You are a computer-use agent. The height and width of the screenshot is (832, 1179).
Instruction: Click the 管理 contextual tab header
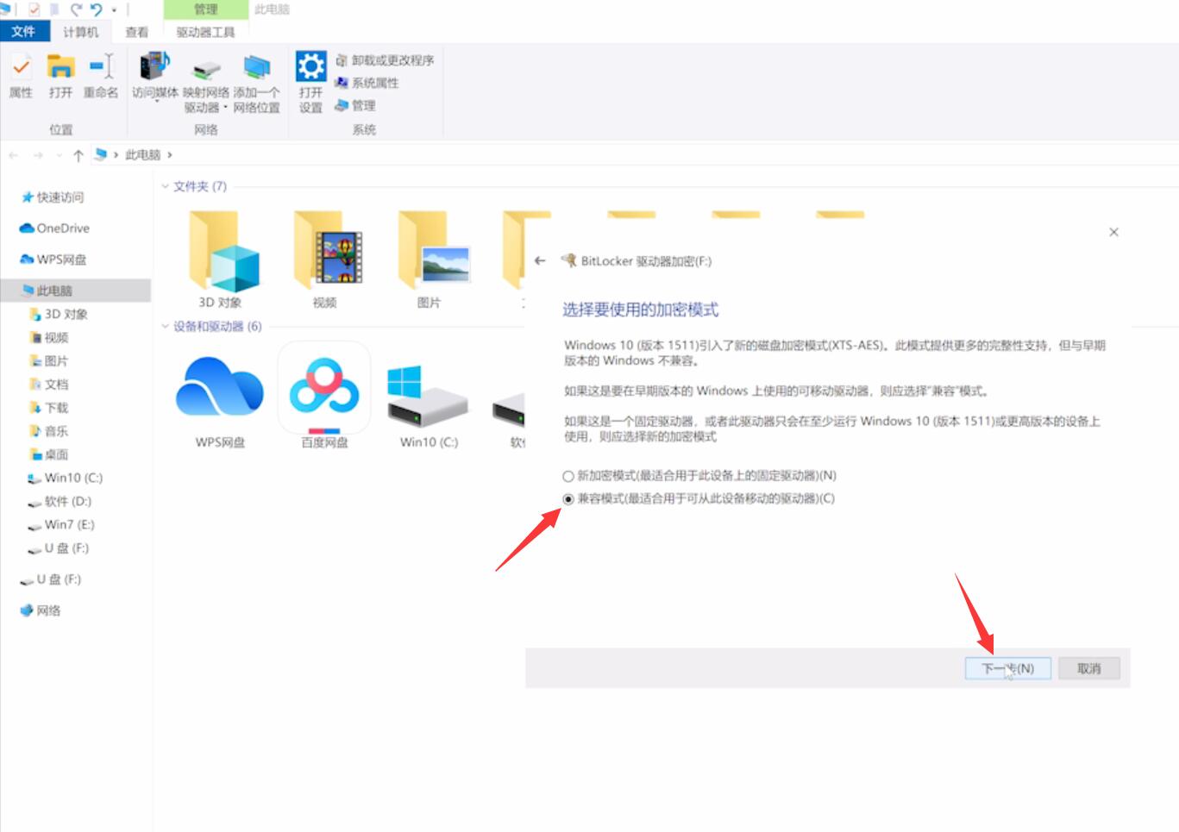205,9
